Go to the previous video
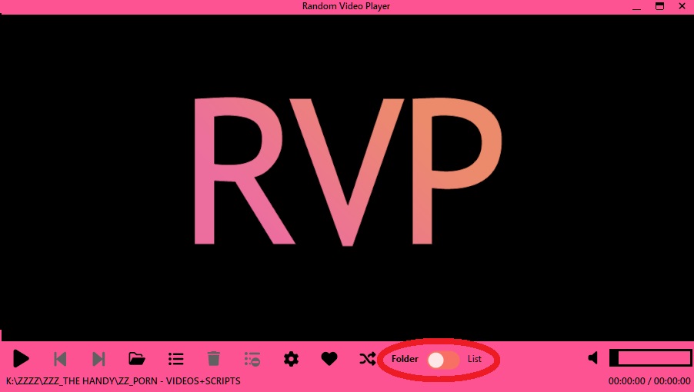Viewport: 694px width, 392px height. tap(60, 358)
